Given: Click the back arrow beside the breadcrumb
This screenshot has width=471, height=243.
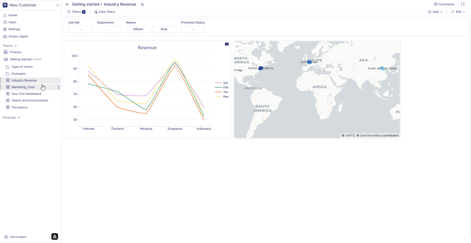Looking at the screenshot, I should 67,5.
